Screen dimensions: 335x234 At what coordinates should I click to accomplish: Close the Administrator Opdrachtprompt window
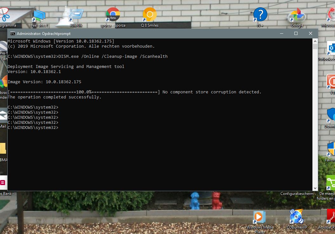pyautogui.click(x=311, y=34)
